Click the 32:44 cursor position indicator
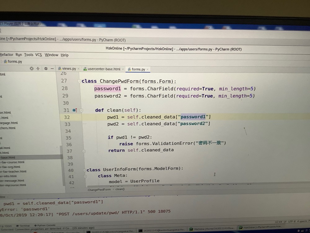310x233 pixels. point(279,222)
